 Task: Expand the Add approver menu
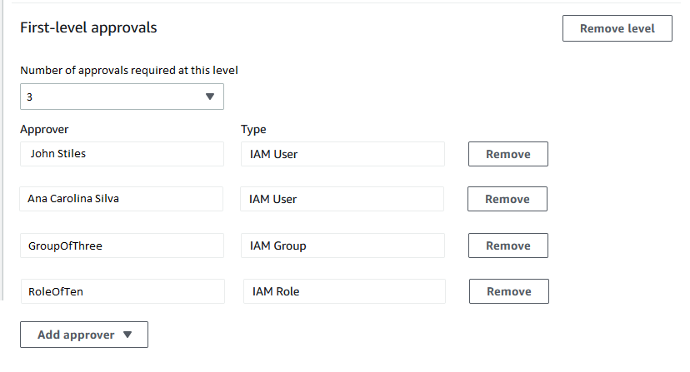[84, 335]
